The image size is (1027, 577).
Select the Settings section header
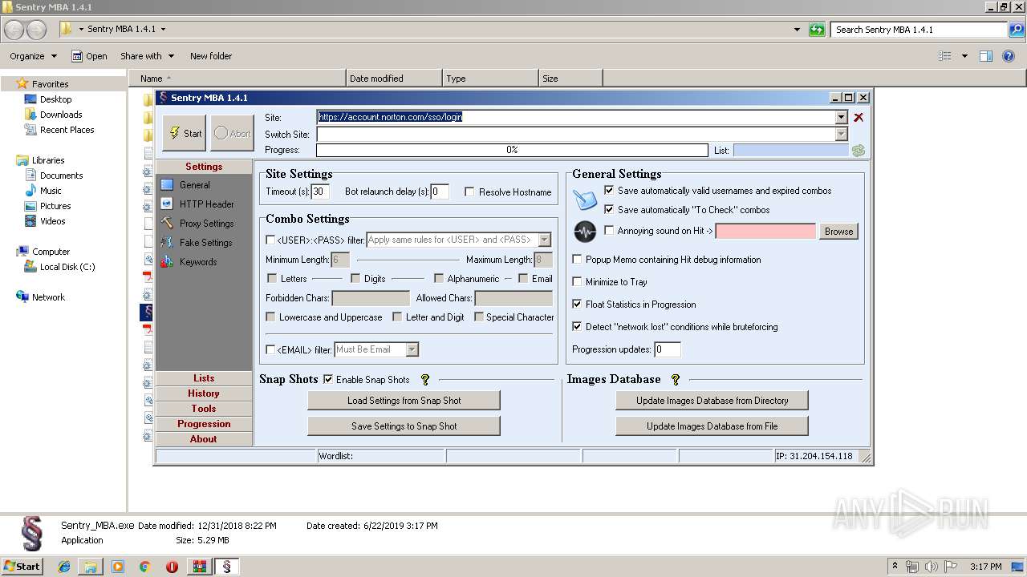coord(204,167)
